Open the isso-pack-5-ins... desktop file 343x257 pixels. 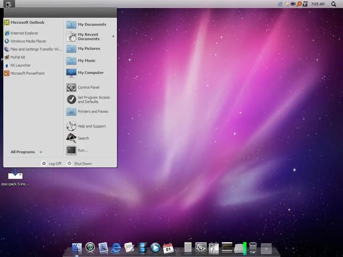pos(15,177)
